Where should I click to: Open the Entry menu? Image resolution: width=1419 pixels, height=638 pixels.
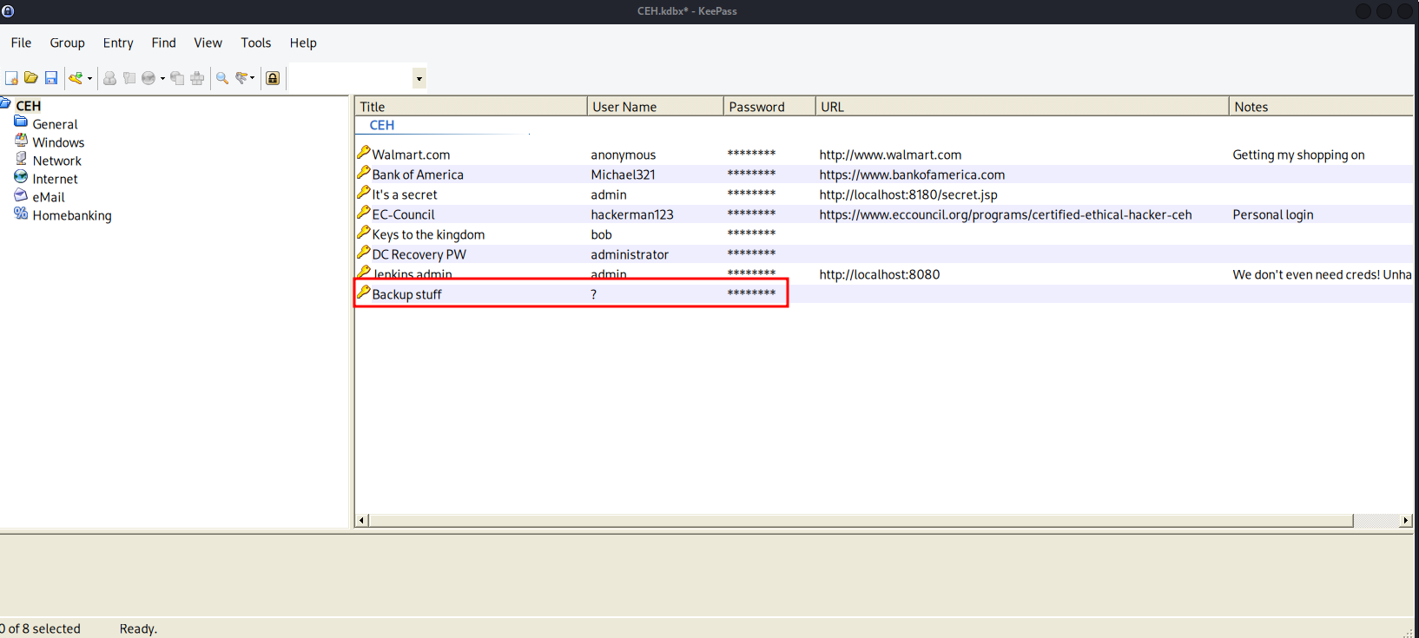(x=118, y=43)
